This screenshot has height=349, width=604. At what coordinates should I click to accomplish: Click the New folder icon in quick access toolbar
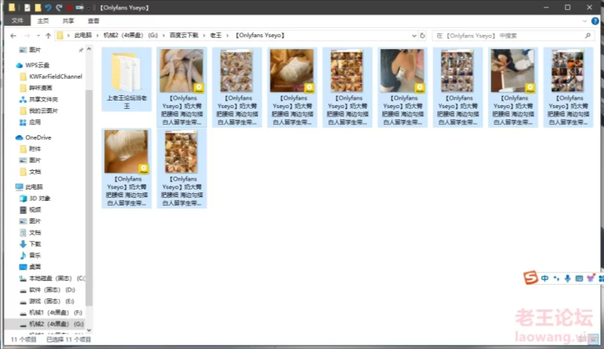pos(38,8)
